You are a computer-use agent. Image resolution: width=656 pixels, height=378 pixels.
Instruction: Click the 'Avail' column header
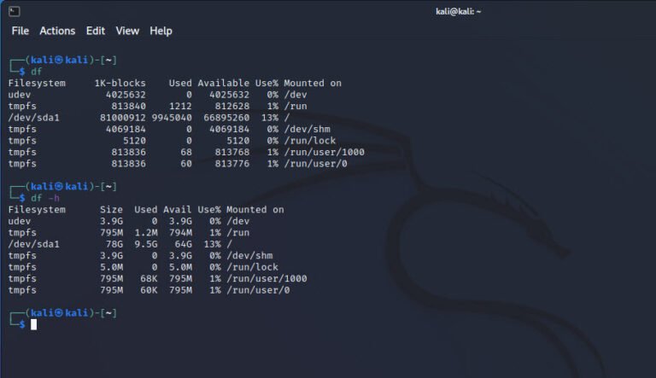pyautogui.click(x=178, y=210)
